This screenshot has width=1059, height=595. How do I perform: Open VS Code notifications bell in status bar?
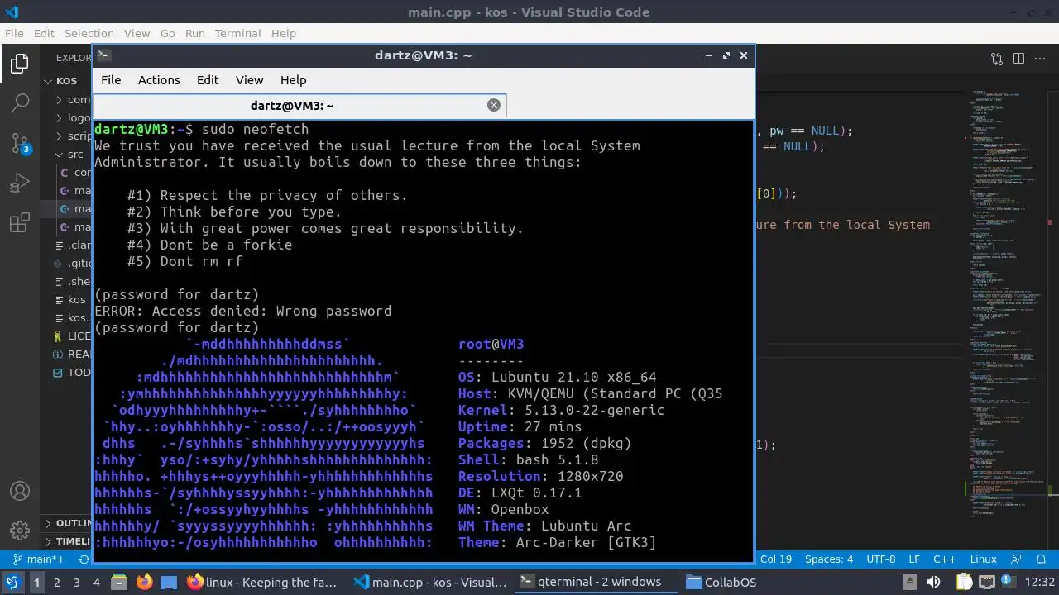tap(1042, 559)
